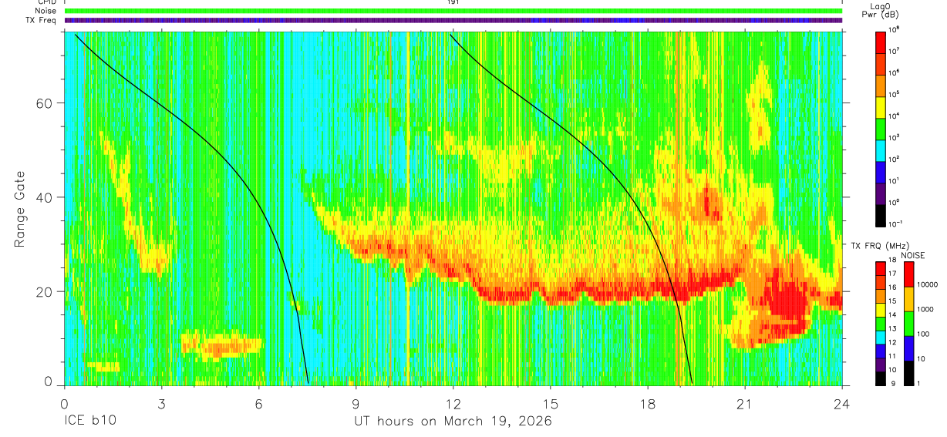
Task: Click the bottom '10^-1' label on Pwr colorbar
Action: point(896,224)
